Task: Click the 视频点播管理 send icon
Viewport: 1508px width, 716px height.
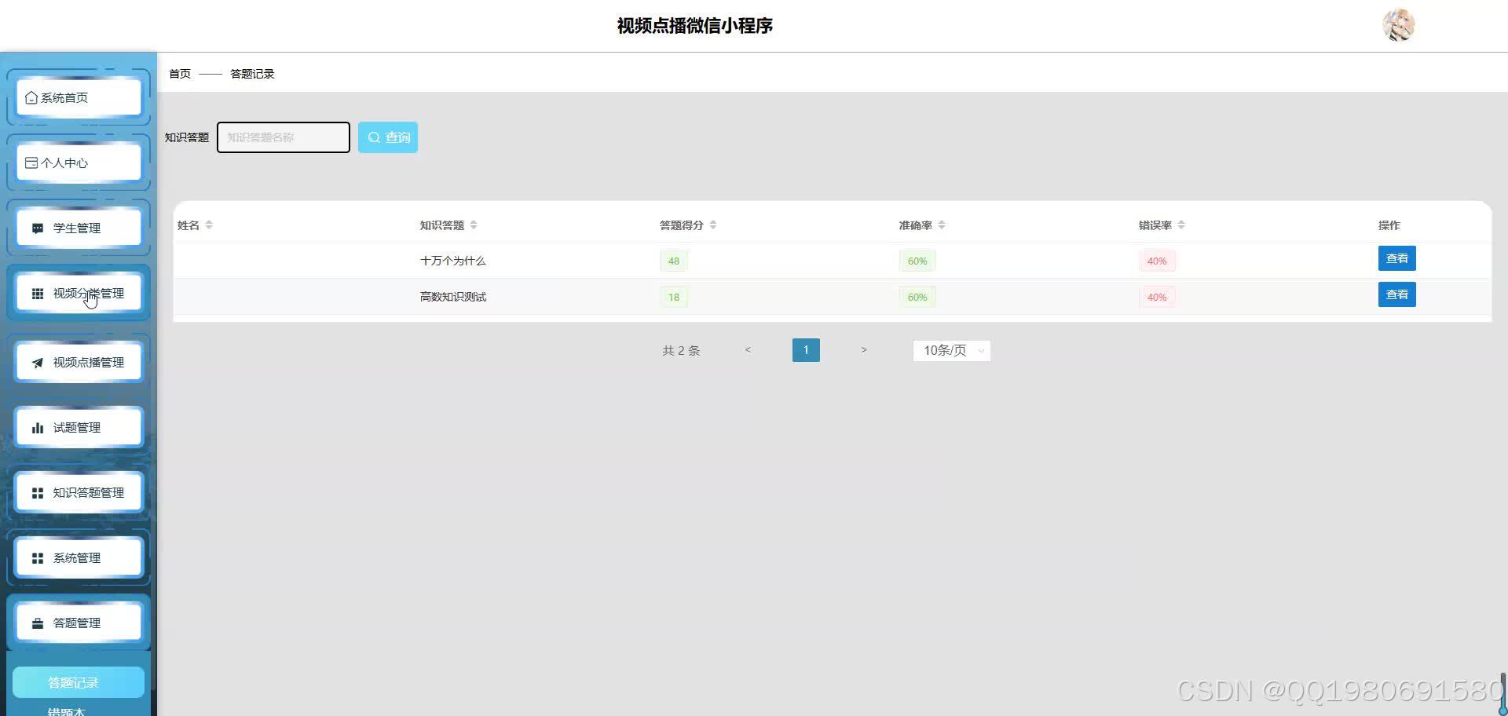Action: click(37, 362)
